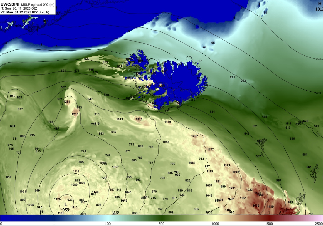323x226 pixels.
Task: Click the height value 691
Action: (x=13, y=126)
